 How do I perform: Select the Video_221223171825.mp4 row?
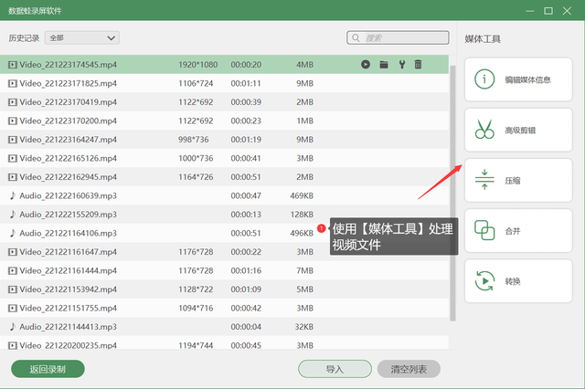(x=224, y=83)
